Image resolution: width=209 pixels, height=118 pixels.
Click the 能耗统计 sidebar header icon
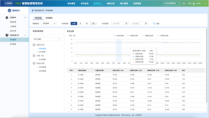pos(10,10)
